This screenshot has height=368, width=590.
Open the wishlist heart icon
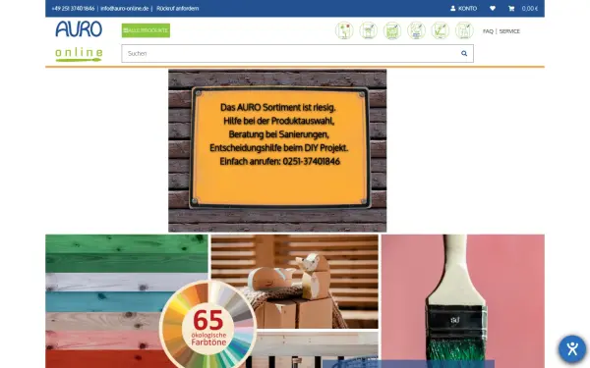(493, 8)
